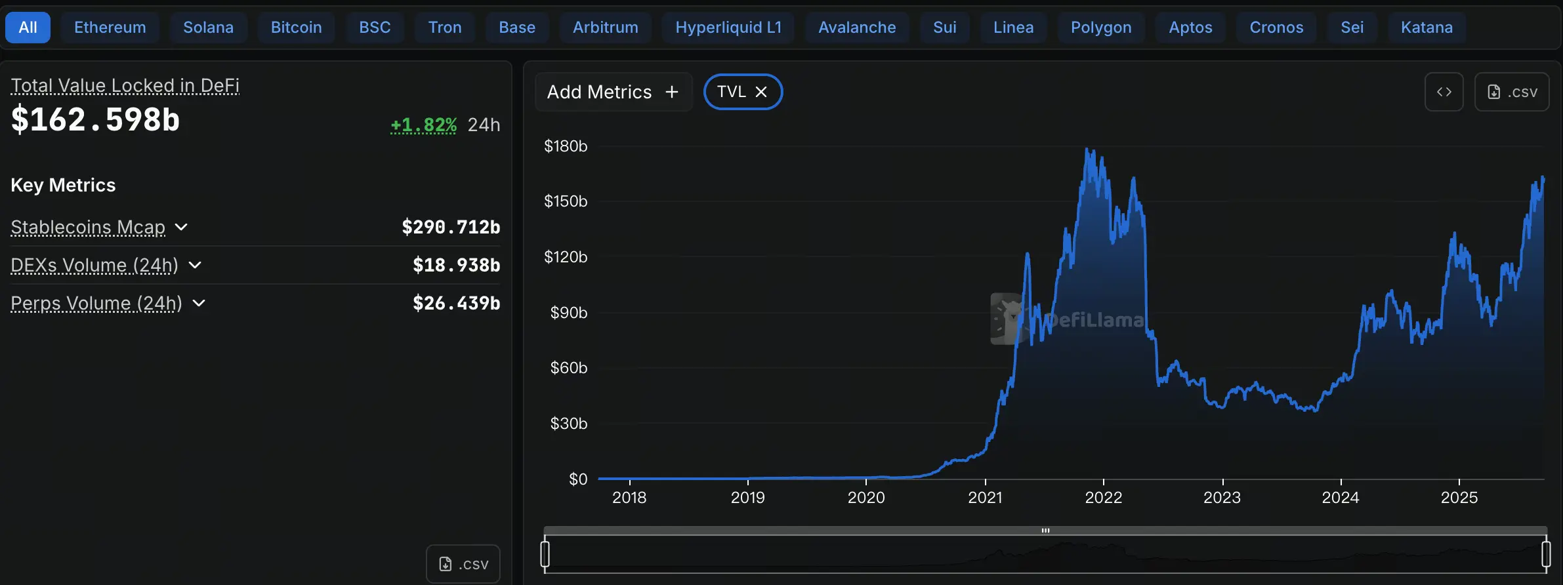This screenshot has width=1563, height=585.
Task: Switch to the Ethereum chain tab
Action: coord(110,28)
